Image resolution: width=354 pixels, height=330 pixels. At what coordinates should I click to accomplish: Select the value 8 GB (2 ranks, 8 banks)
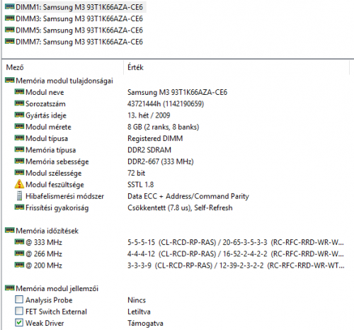click(x=164, y=127)
